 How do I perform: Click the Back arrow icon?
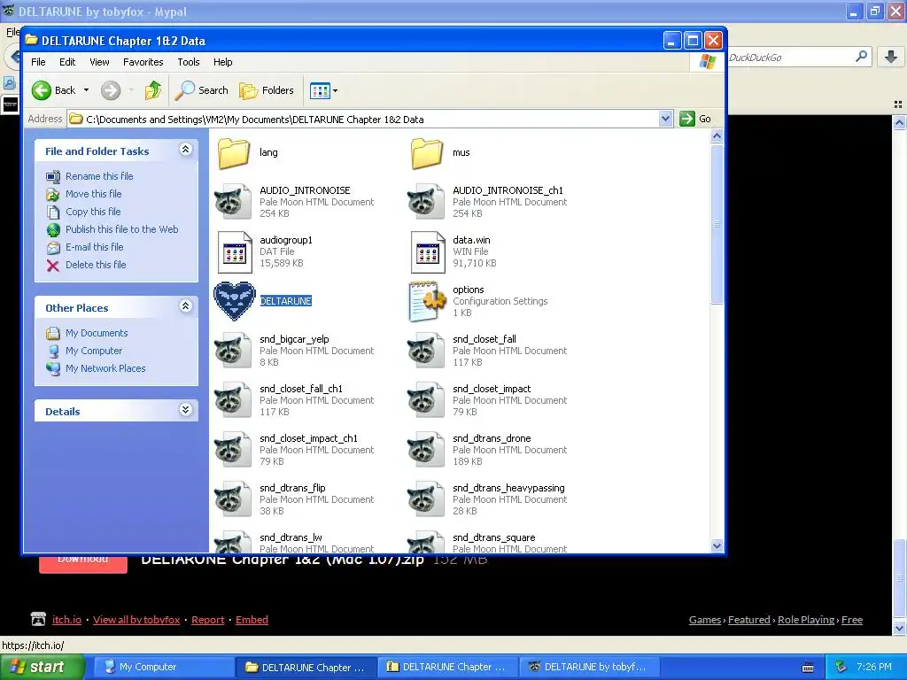[x=41, y=90]
